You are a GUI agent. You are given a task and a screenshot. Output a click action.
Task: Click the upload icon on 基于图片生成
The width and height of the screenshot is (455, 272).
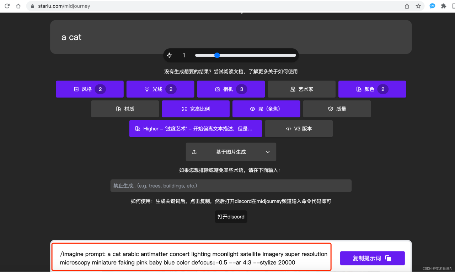194,152
